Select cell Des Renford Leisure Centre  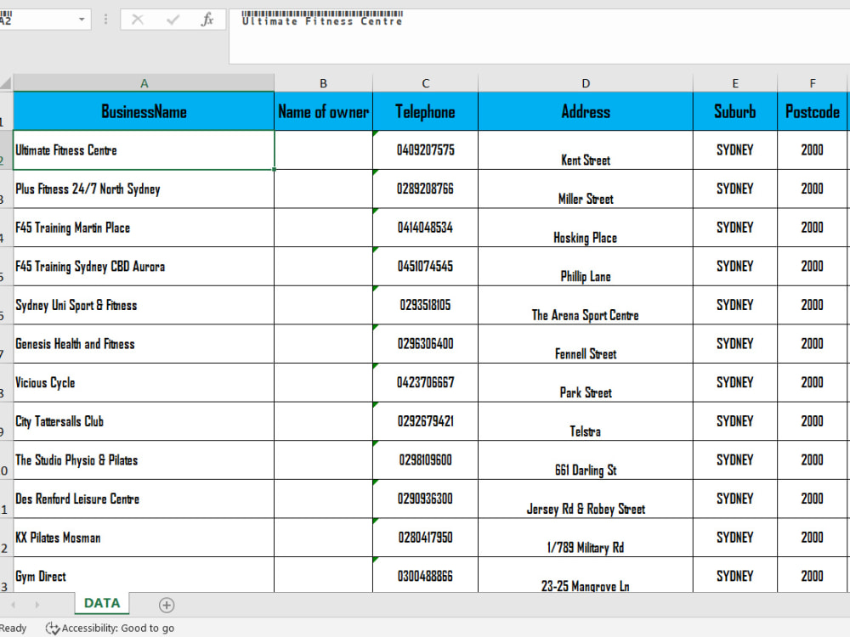click(144, 499)
